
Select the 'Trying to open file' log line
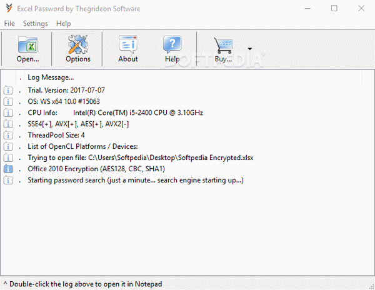coord(141,157)
